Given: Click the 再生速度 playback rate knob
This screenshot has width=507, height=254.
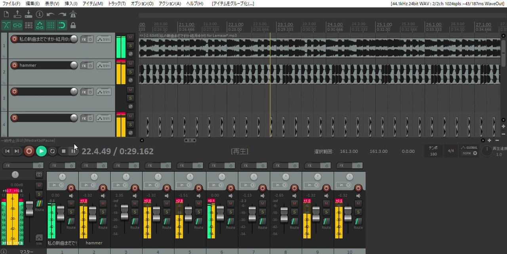Looking at the screenshot, I should pyautogui.click(x=486, y=151).
